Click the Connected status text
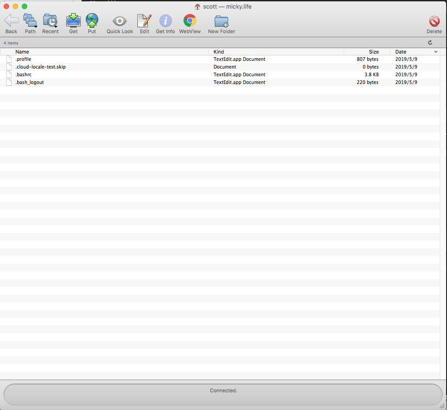This screenshot has height=410, width=447. pos(223,390)
